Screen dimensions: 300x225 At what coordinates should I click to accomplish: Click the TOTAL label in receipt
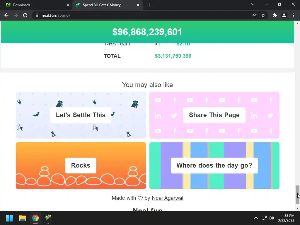[112, 56]
